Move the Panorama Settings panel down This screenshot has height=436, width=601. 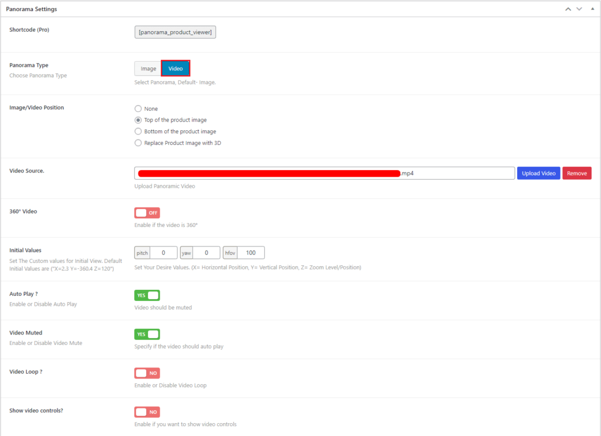(580, 9)
